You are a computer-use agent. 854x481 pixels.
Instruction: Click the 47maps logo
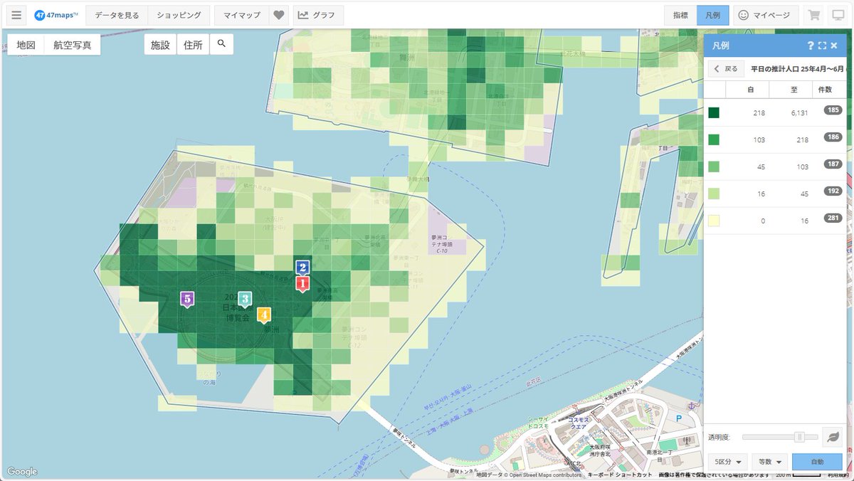(56, 15)
